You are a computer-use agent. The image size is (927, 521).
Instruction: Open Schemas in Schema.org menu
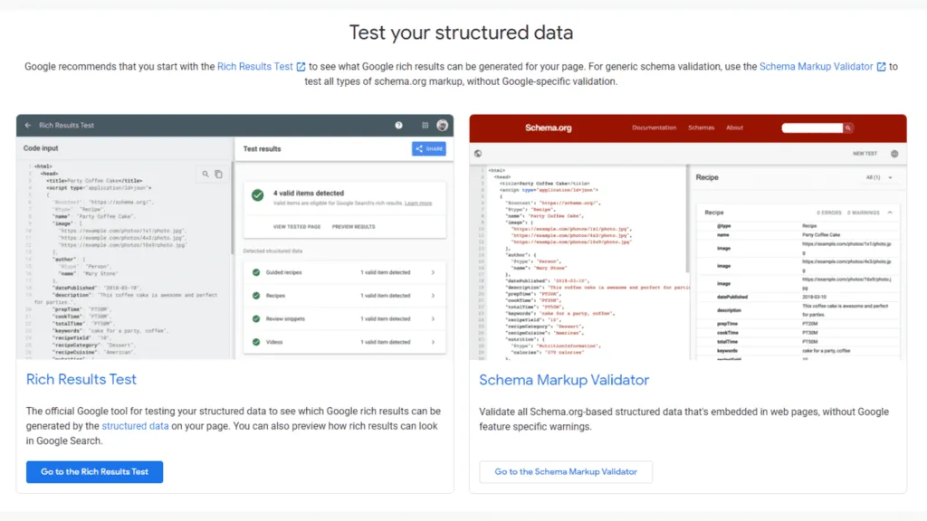[x=702, y=128]
